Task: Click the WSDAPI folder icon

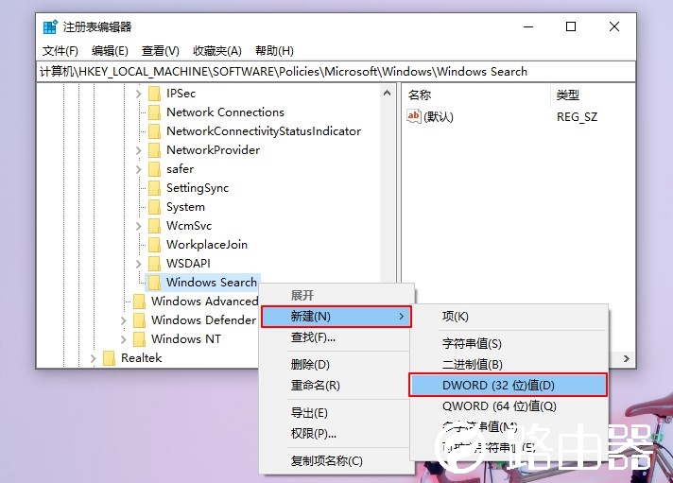Action: click(x=154, y=263)
